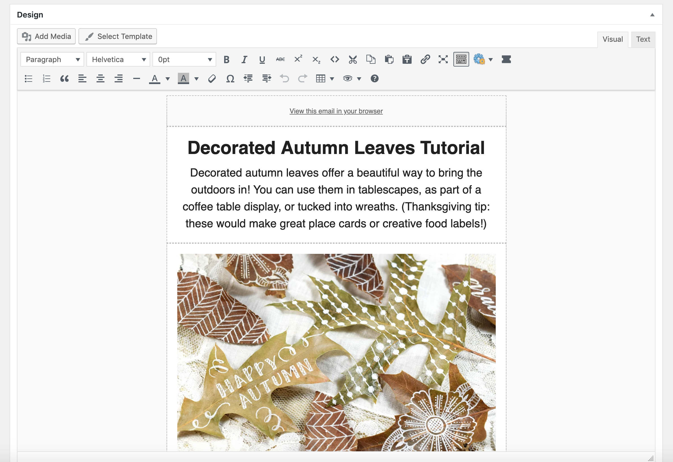Screen dimensions: 673x462
Task: Open the Helvetica font family dropdown
Action: (118, 59)
